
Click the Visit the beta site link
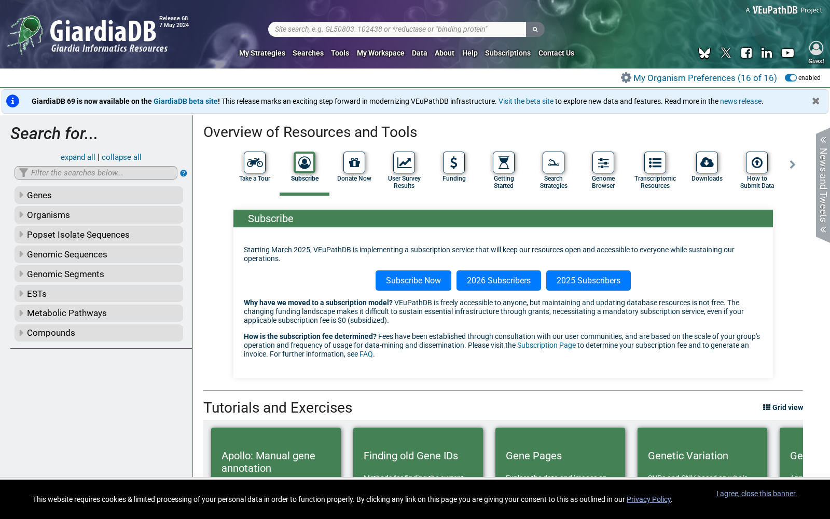click(526, 101)
